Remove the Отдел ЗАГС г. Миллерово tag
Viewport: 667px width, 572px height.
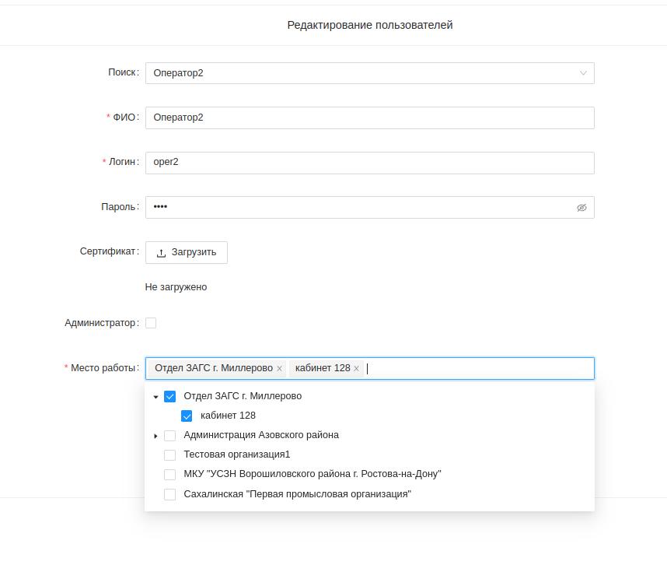coord(279,369)
